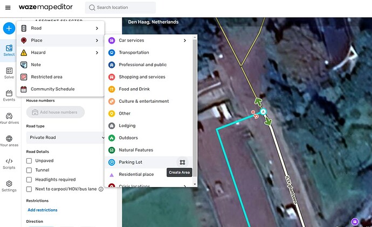Click Add house numbers button
This screenshot has height=227, width=372.
[56, 112]
